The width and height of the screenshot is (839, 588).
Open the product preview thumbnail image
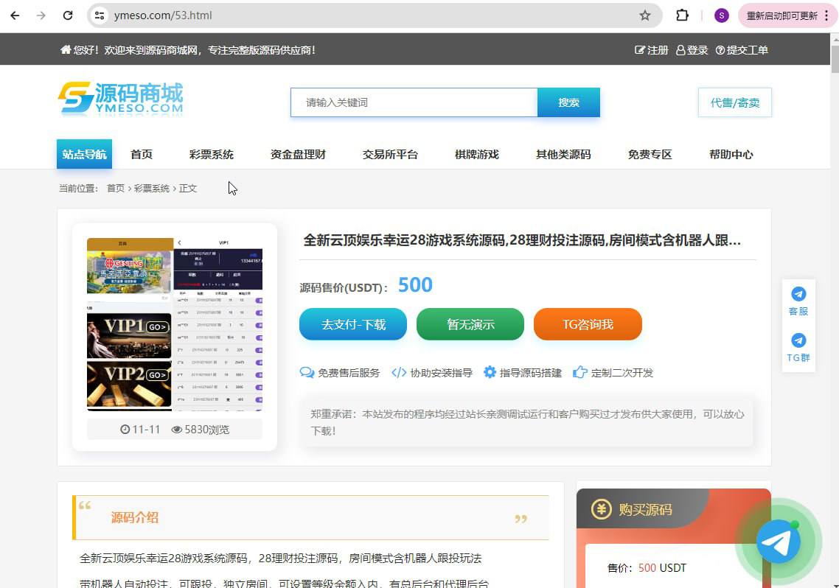coord(175,324)
